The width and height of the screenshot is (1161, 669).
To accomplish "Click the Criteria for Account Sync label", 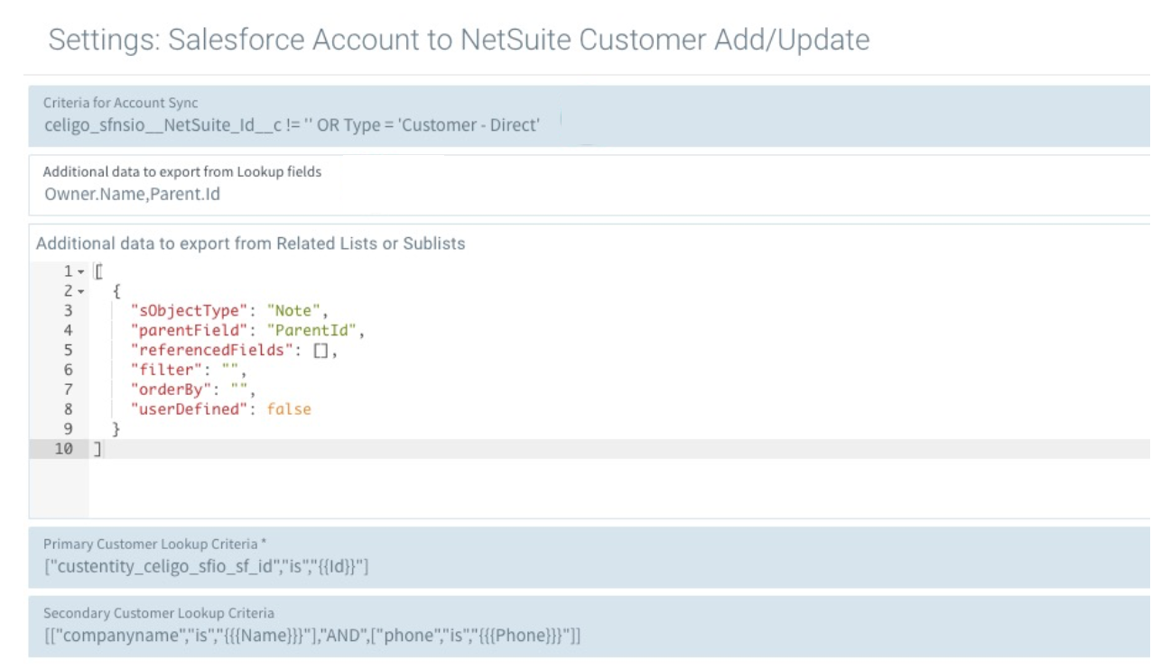I will (x=121, y=103).
